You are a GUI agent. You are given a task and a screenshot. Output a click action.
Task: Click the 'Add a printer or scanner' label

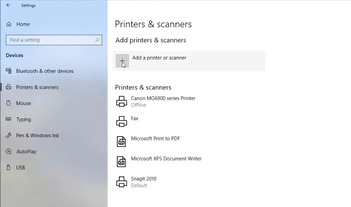(159, 58)
